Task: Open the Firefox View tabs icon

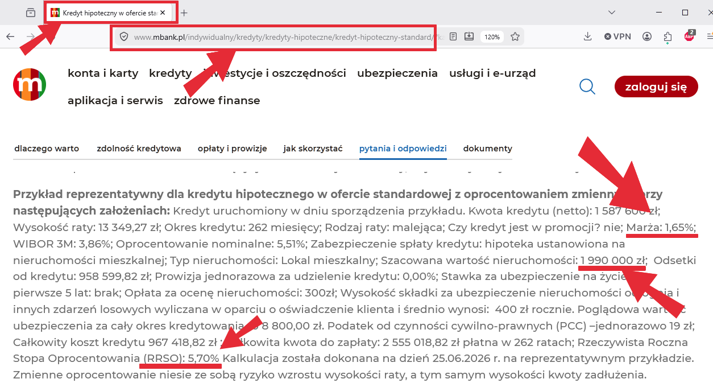Action: coord(31,13)
